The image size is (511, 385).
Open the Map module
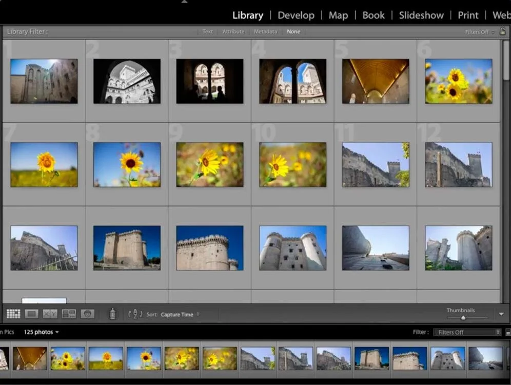(x=338, y=15)
